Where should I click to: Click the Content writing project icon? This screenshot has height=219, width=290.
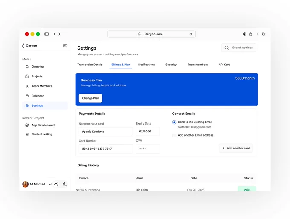(x=27, y=134)
